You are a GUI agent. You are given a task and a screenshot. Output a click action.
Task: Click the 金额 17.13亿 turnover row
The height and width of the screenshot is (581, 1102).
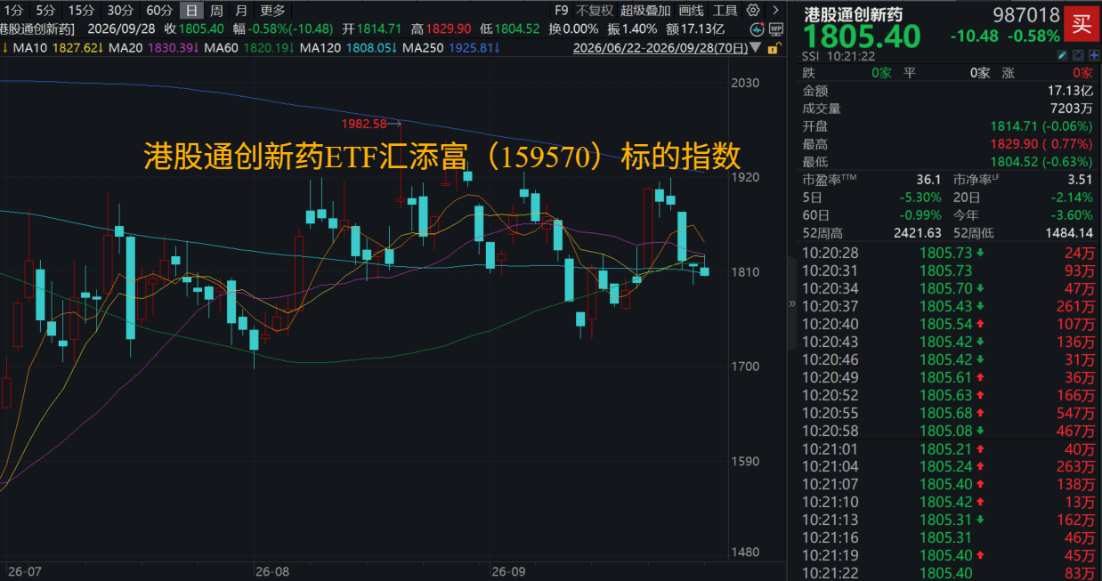[948, 91]
